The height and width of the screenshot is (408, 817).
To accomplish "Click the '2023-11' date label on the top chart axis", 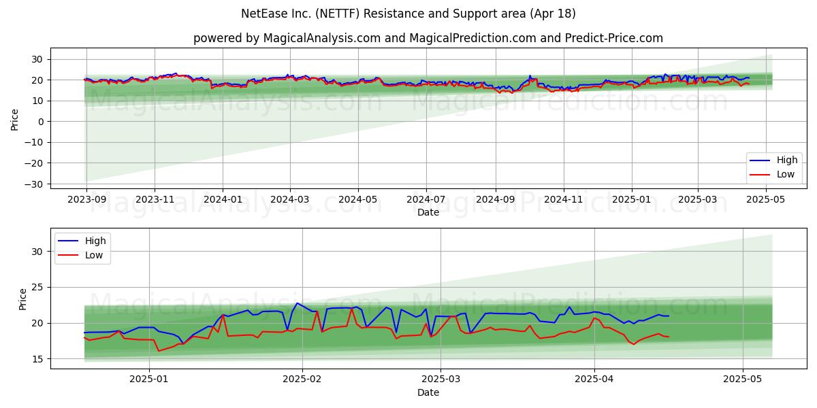I will pyautogui.click(x=155, y=199).
